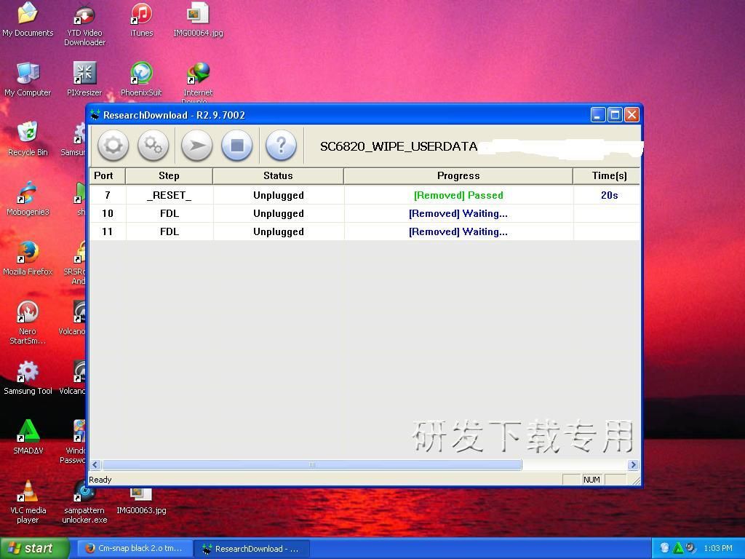Image resolution: width=745 pixels, height=559 pixels.
Task: Open iTunes desktop shortcut
Action: point(141,16)
